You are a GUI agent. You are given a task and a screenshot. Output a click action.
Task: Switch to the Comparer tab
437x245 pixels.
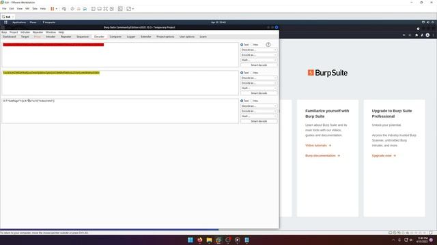pyautogui.click(x=115, y=37)
